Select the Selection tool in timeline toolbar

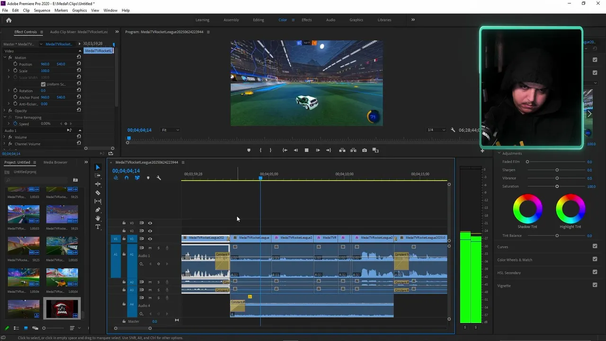pyautogui.click(x=98, y=167)
